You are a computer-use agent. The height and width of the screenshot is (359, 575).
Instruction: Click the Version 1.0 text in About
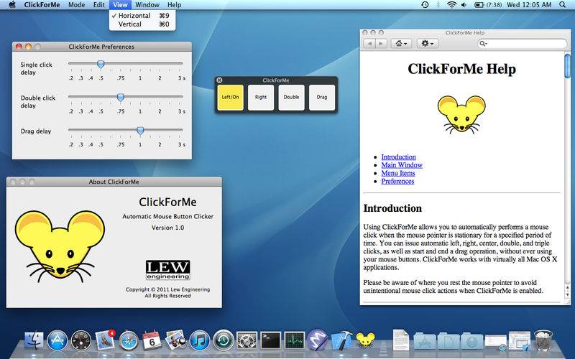[167, 228]
